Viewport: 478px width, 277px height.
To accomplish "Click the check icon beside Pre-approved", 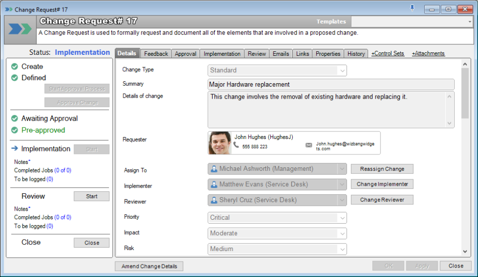I will coord(14,130).
